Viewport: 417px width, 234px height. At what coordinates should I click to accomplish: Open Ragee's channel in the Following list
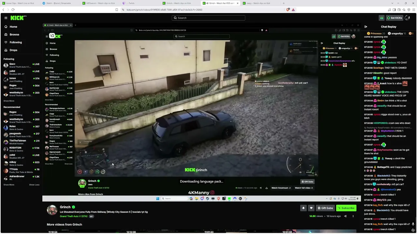pos(21,87)
